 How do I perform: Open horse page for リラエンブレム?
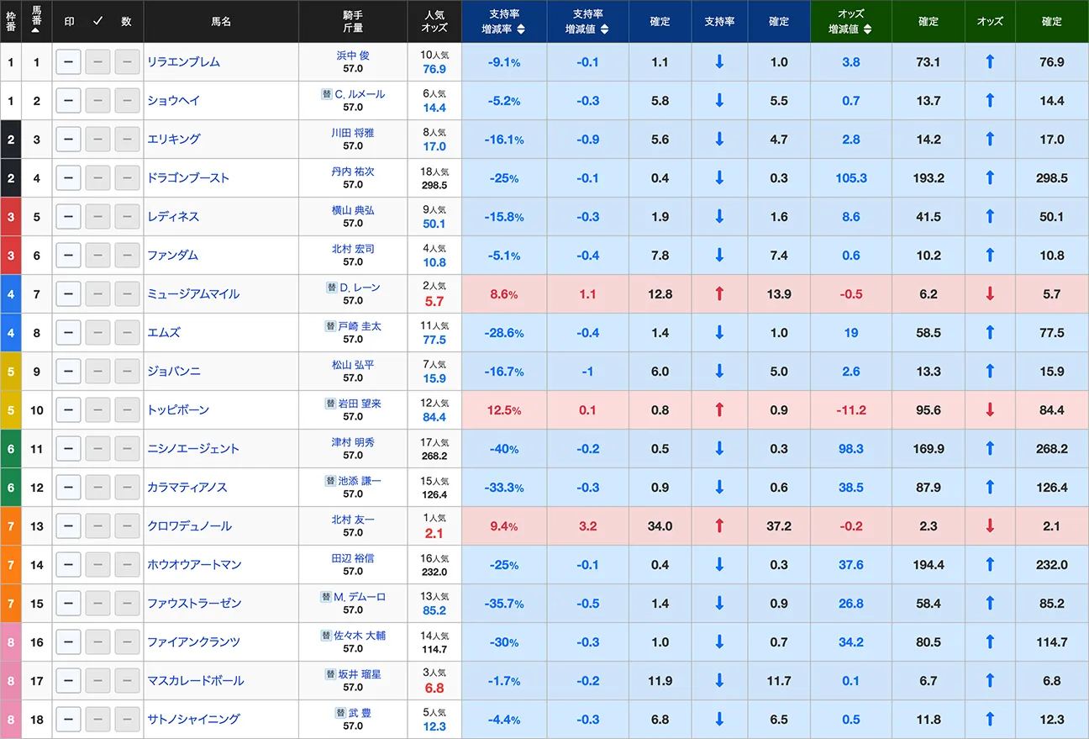184,62
